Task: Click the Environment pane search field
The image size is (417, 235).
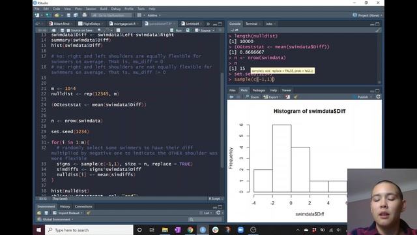Action: click(205, 219)
